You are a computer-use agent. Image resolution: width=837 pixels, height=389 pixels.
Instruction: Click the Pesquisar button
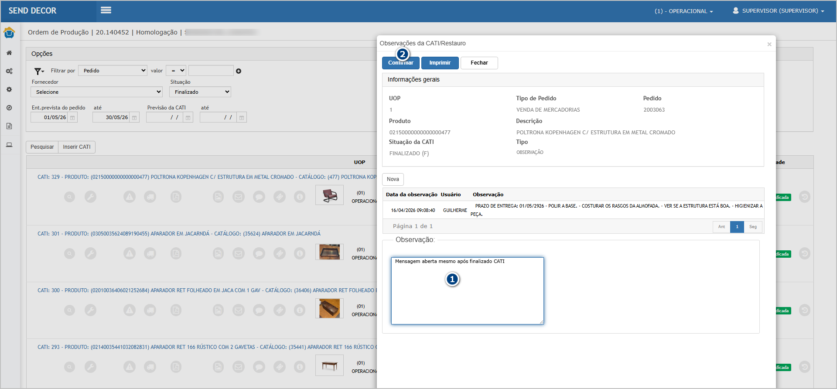(x=42, y=147)
